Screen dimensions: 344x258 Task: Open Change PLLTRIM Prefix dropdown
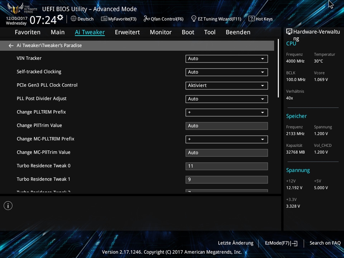[x=226, y=113]
